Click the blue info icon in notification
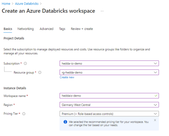169x136 pixels. (x=65, y=122)
